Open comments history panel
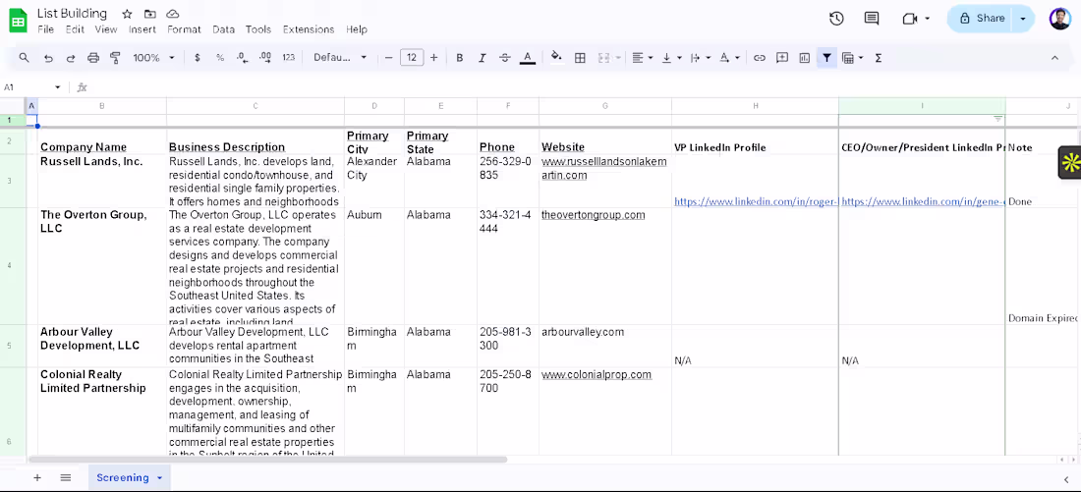 click(x=872, y=19)
